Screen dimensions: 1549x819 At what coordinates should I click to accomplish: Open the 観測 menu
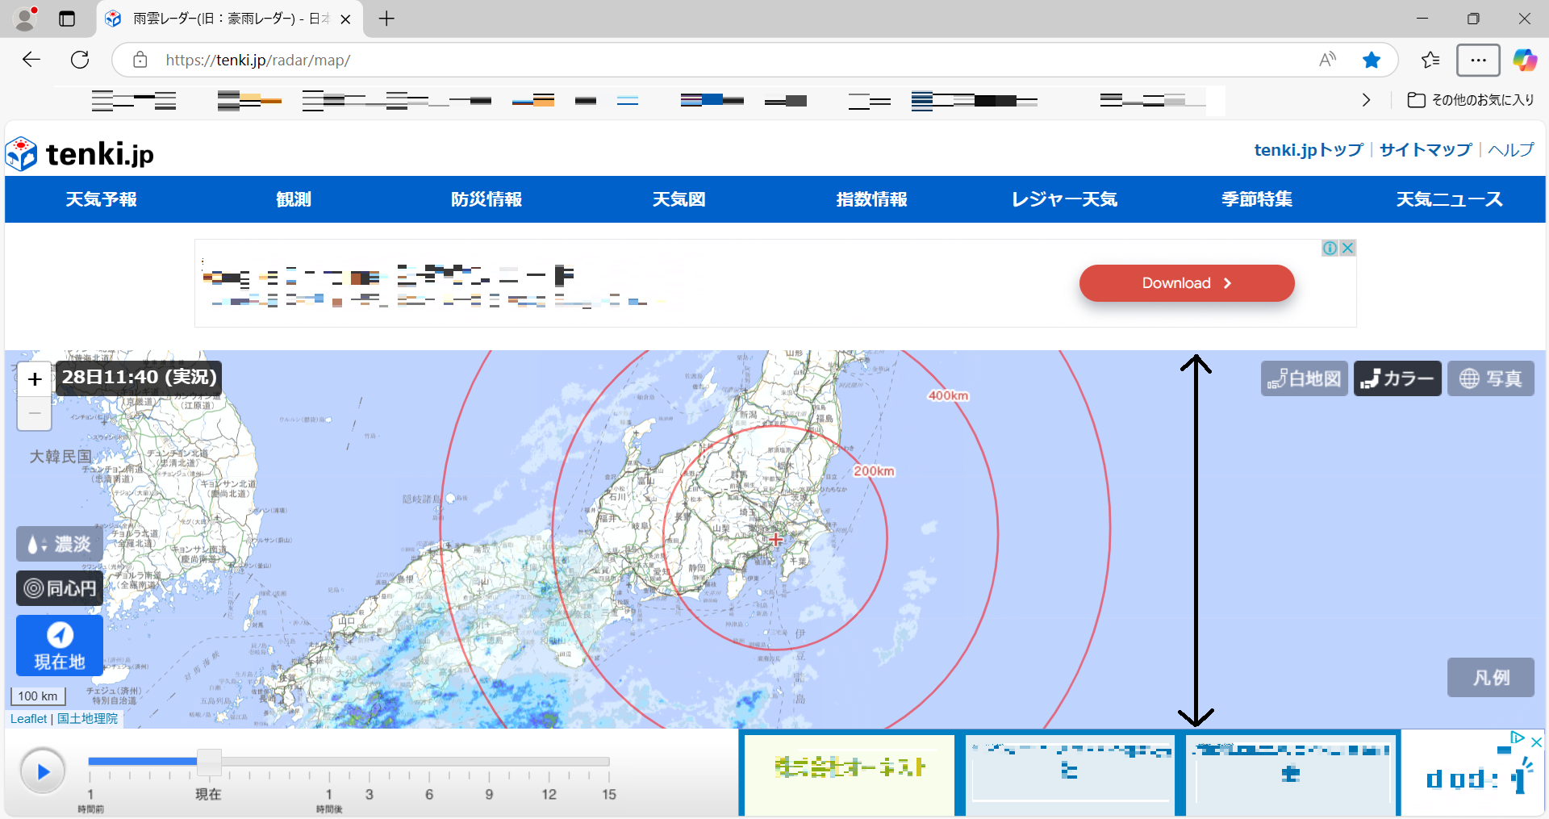pos(294,199)
